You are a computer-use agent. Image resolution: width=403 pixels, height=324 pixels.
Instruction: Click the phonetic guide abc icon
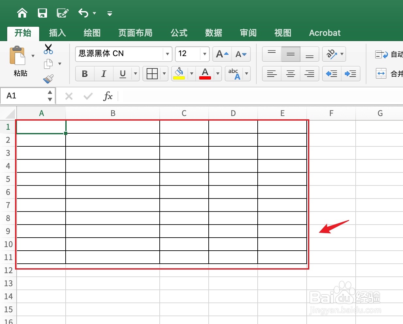click(234, 74)
